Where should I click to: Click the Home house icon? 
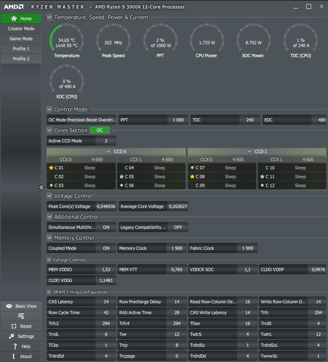[x=14, y=19]
